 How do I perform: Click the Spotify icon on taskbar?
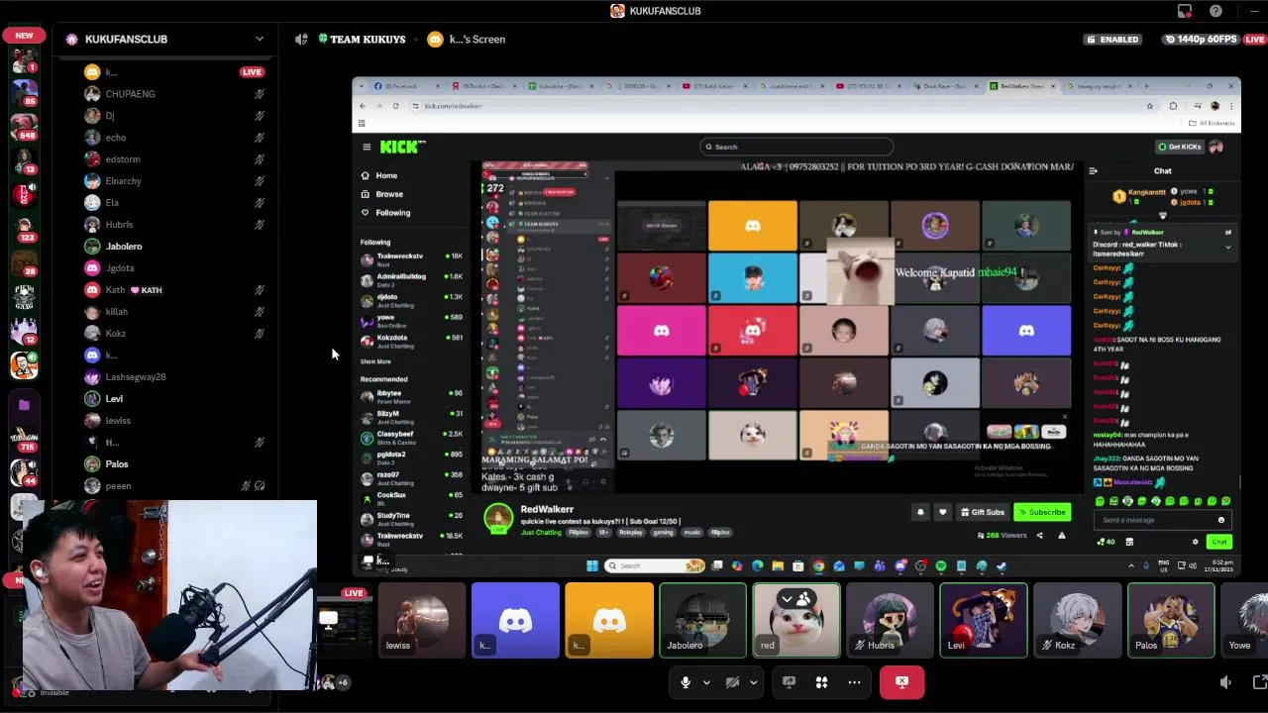tap(941, 566)
